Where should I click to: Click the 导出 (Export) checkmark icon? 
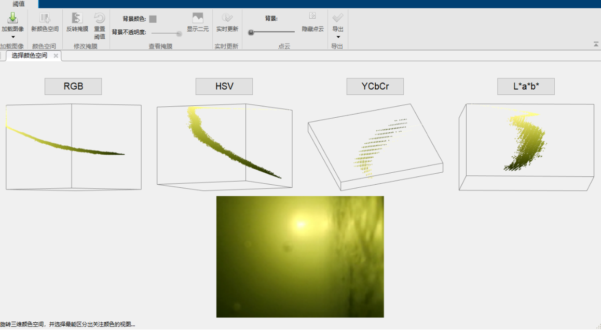[x=338, y=19]
